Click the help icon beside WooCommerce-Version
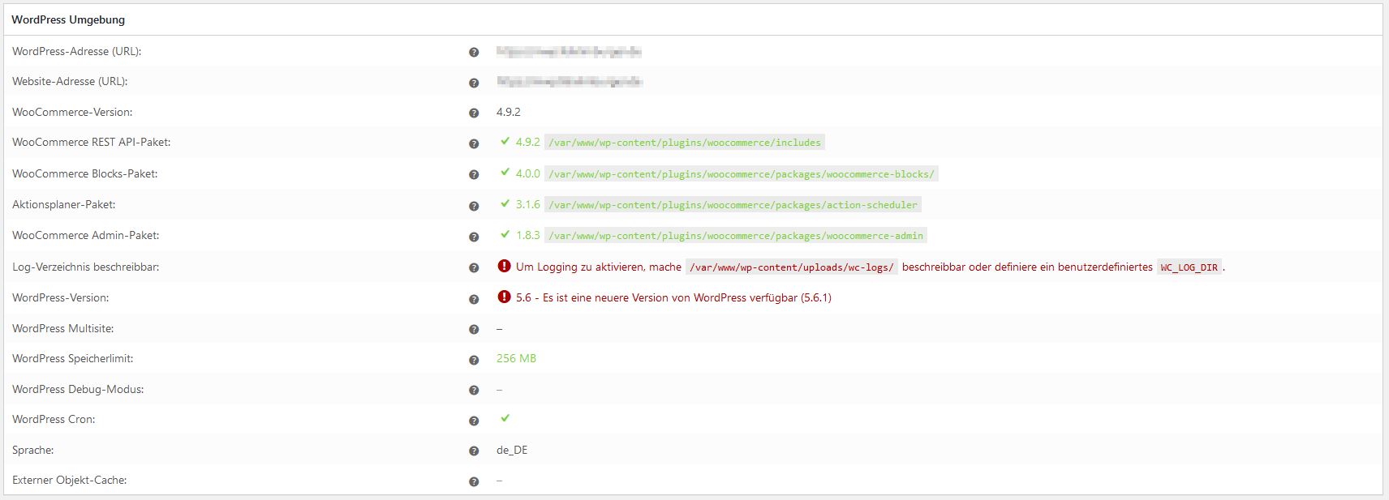Screen dimensions: 1389x500 [x=474, y=113]
